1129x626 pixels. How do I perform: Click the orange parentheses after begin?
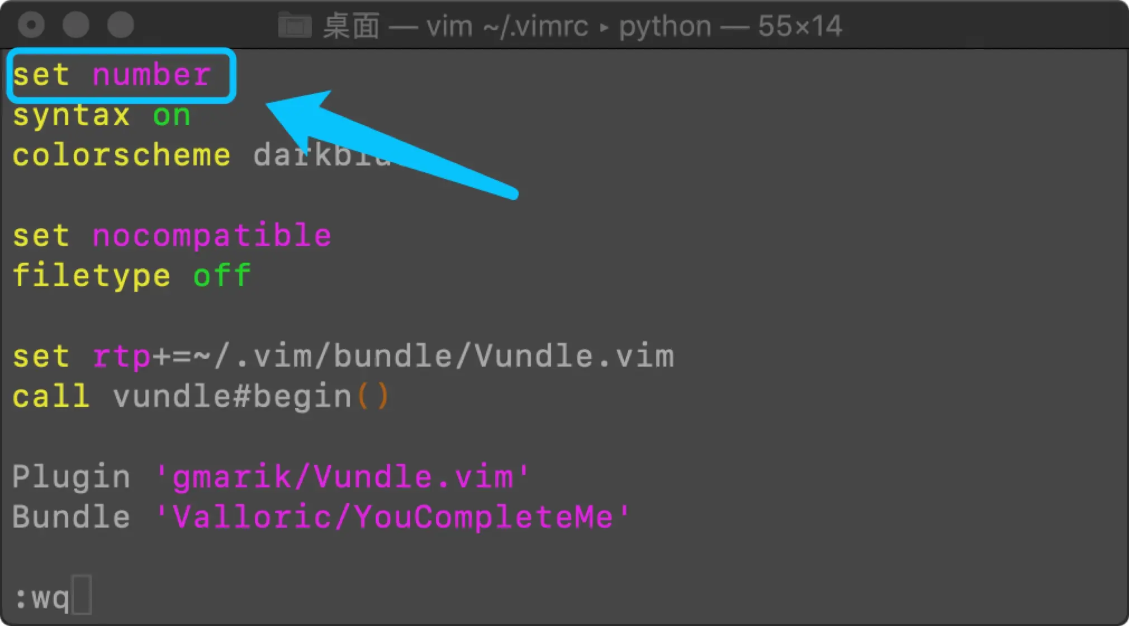372,396
